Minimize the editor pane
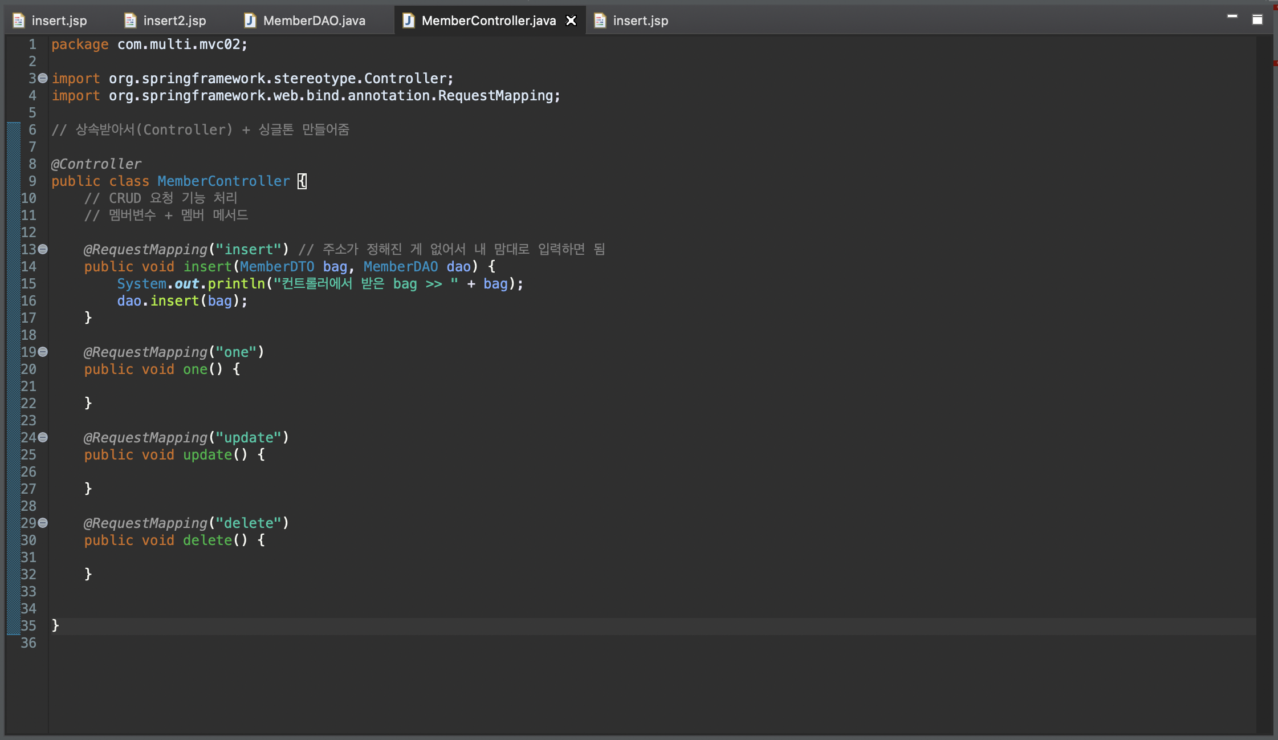This screenshot has height=740, width=1278. pyautogui.click(x=1232, y=17)
